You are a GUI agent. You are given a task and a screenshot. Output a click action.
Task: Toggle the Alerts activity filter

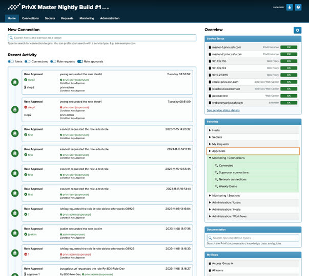11,61
